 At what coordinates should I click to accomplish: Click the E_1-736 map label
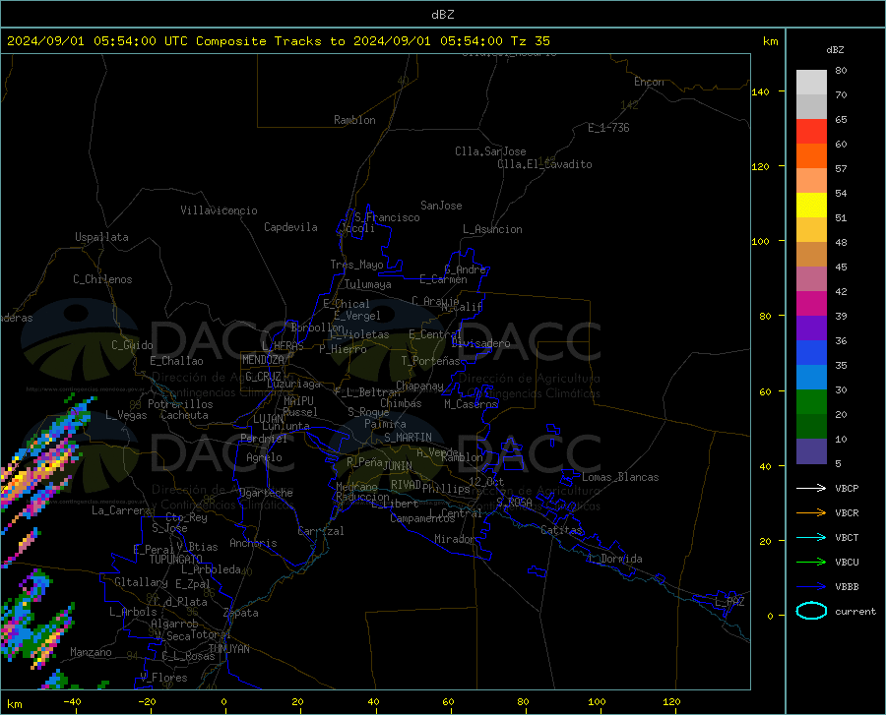coord(608,128)
